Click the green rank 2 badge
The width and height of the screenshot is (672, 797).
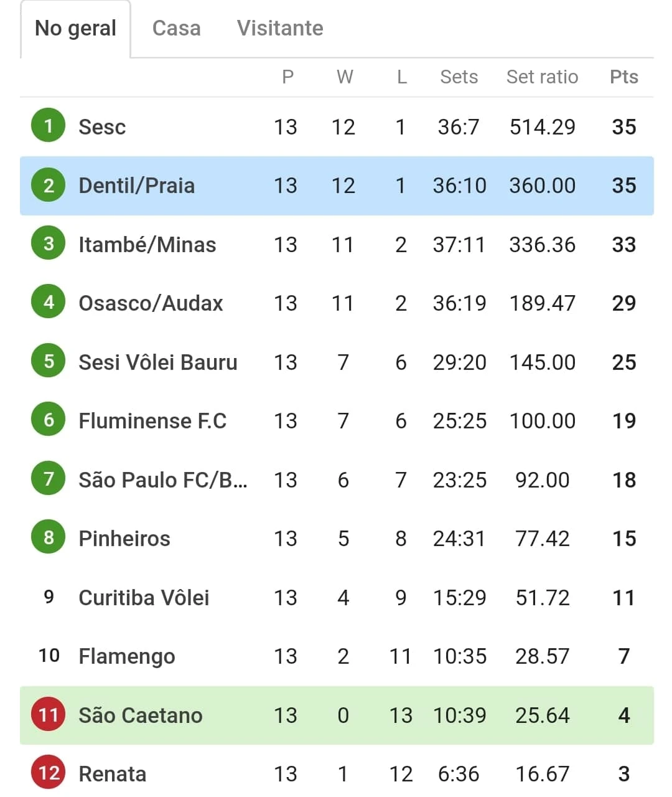click(x=49, y=185)
